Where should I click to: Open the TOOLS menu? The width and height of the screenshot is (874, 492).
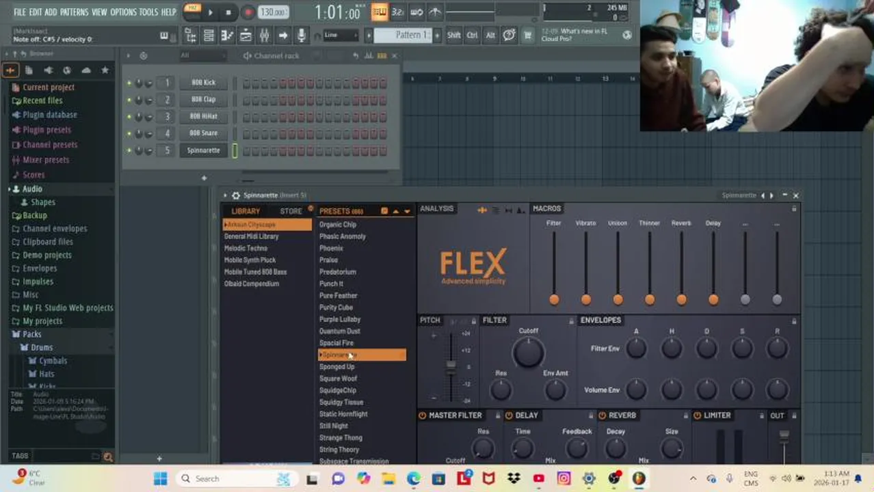coord(148,12)
